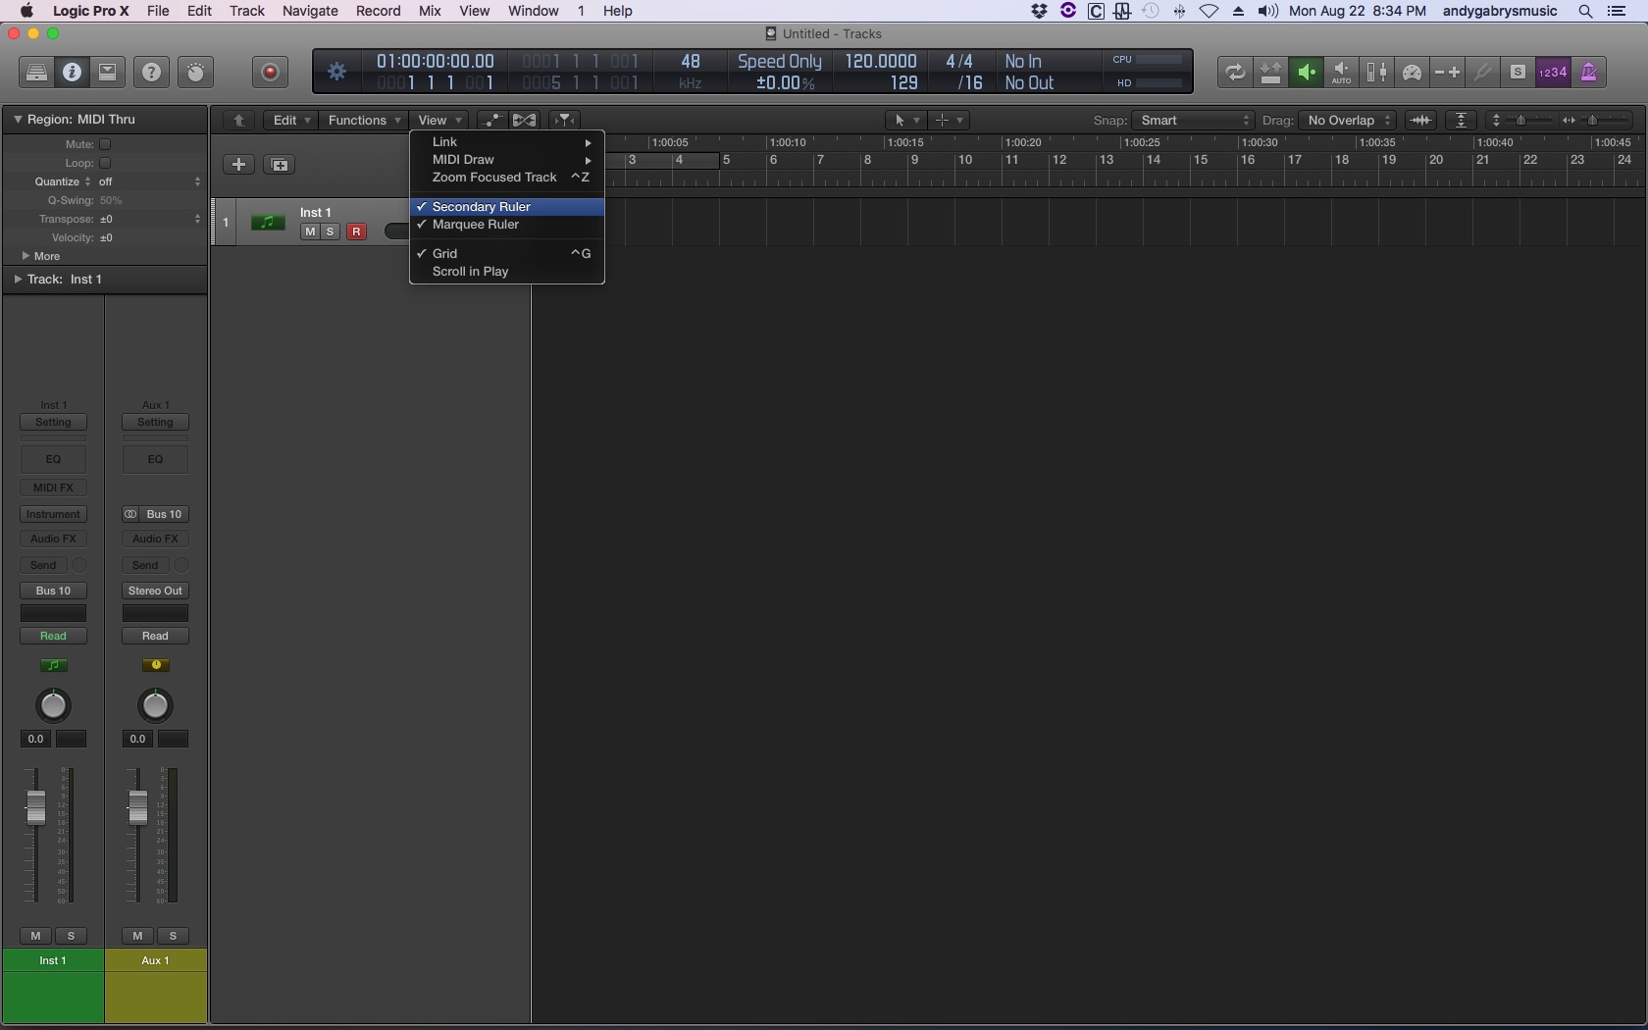
Task: Open the Library panel icon
Action: (x=36, y=72)
